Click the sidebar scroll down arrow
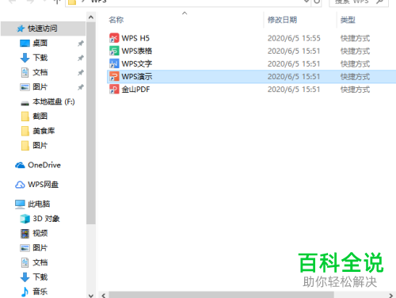Image resolution: width=396 pixels, height=298 pixels. (91, 295)
